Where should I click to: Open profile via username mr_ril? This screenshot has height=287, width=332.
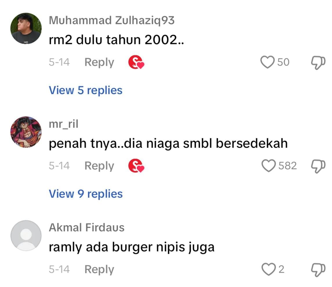click(x=64, y=124)
